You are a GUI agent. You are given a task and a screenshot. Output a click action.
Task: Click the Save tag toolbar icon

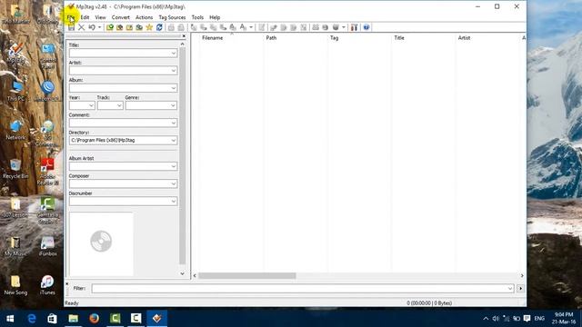tap(71, 27)
